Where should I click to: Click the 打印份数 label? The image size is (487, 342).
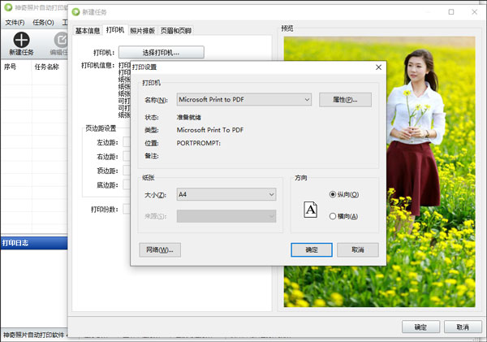[105, 210]
